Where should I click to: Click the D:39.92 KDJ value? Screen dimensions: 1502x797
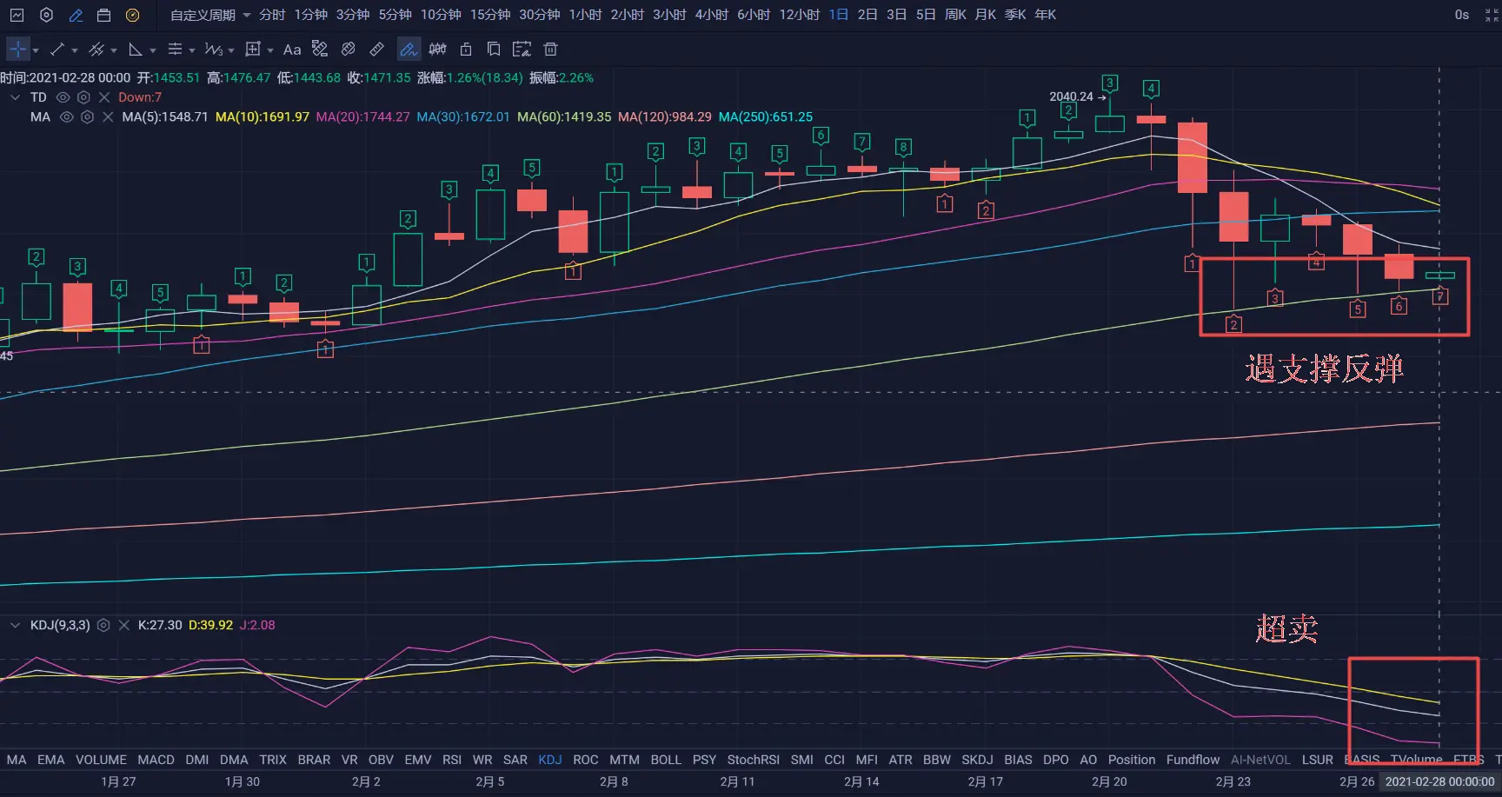pyautogui.click(x=210, y=625)
